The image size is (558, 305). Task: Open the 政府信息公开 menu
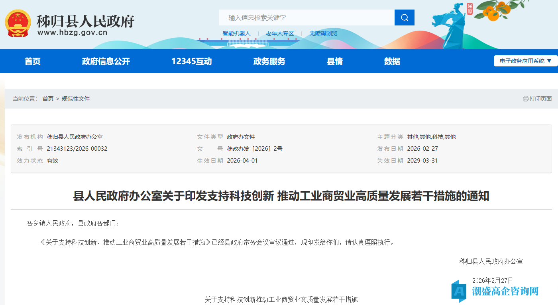point(105,61)
